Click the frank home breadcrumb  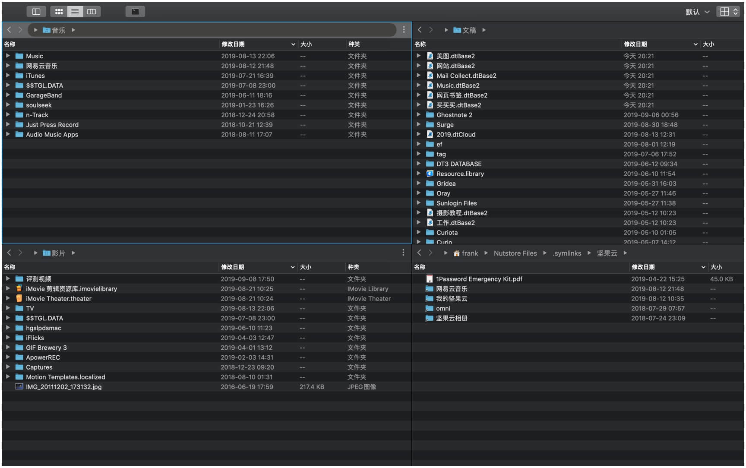[x=466, y=253]
